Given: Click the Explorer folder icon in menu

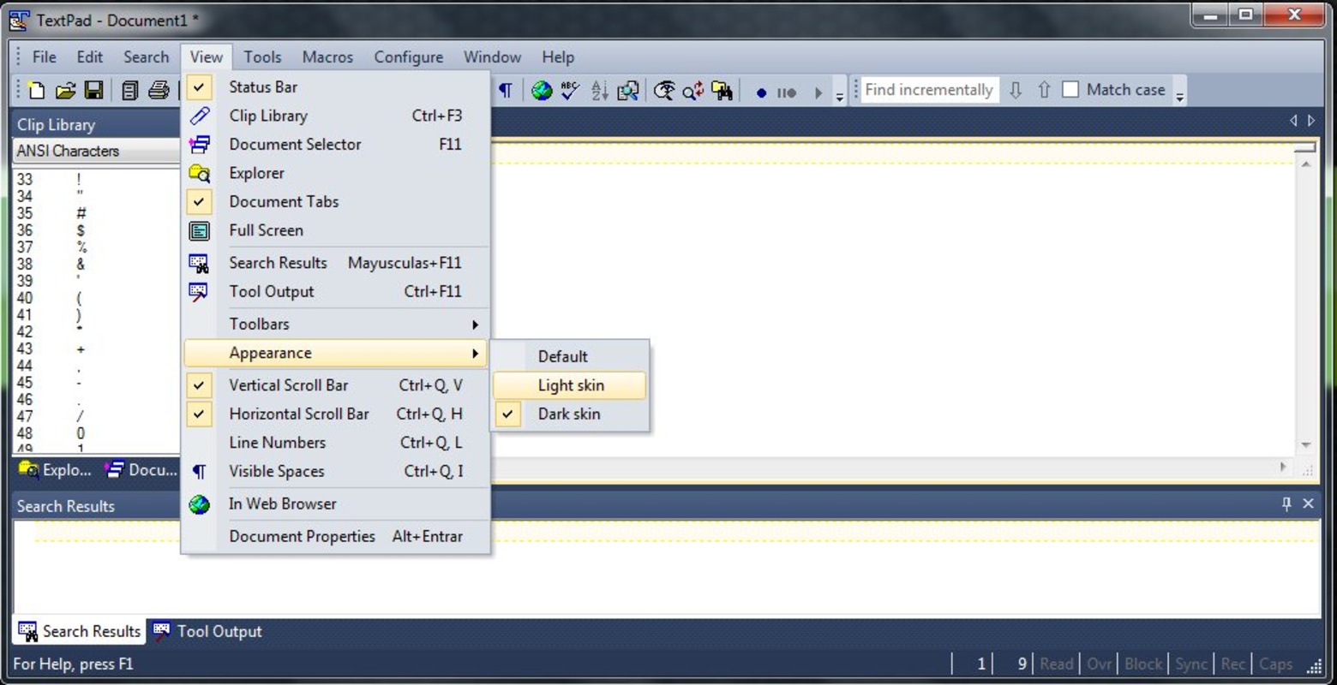Looking at the screenshot, I should coord(199,173).
